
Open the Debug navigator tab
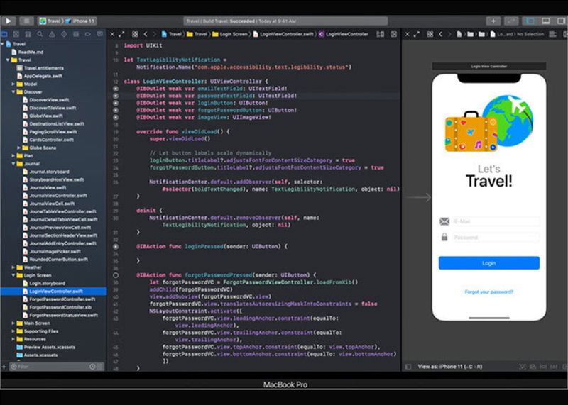[76, 34]
